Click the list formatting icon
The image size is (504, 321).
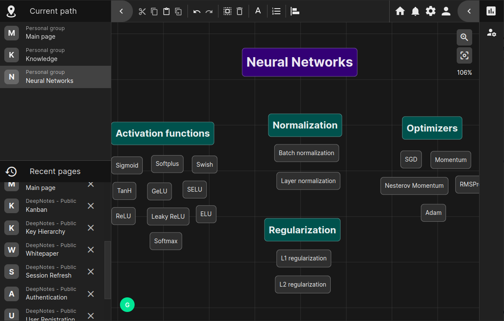[276, 12]
